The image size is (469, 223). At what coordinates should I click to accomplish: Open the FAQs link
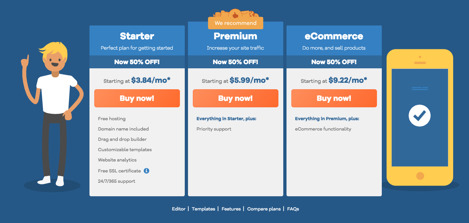[293, 209]
